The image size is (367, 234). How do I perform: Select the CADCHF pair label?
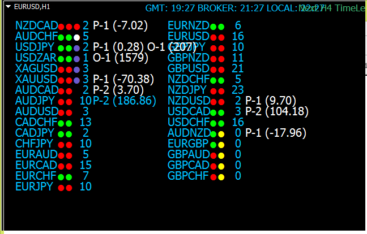(36, 122)
